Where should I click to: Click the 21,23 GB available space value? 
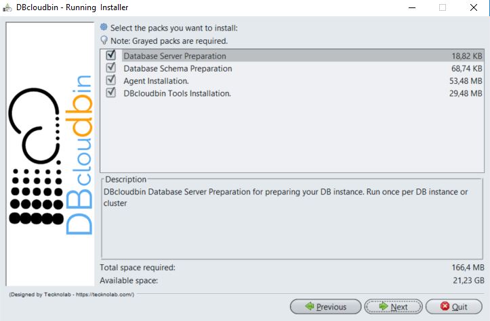coord(468,280)
